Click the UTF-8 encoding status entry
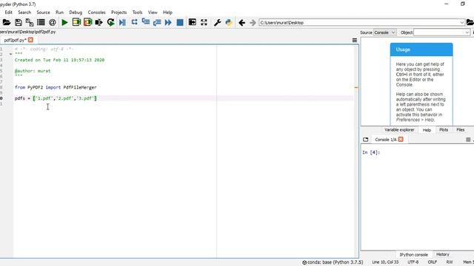This screenshot has height=266, width=474. 413,262
